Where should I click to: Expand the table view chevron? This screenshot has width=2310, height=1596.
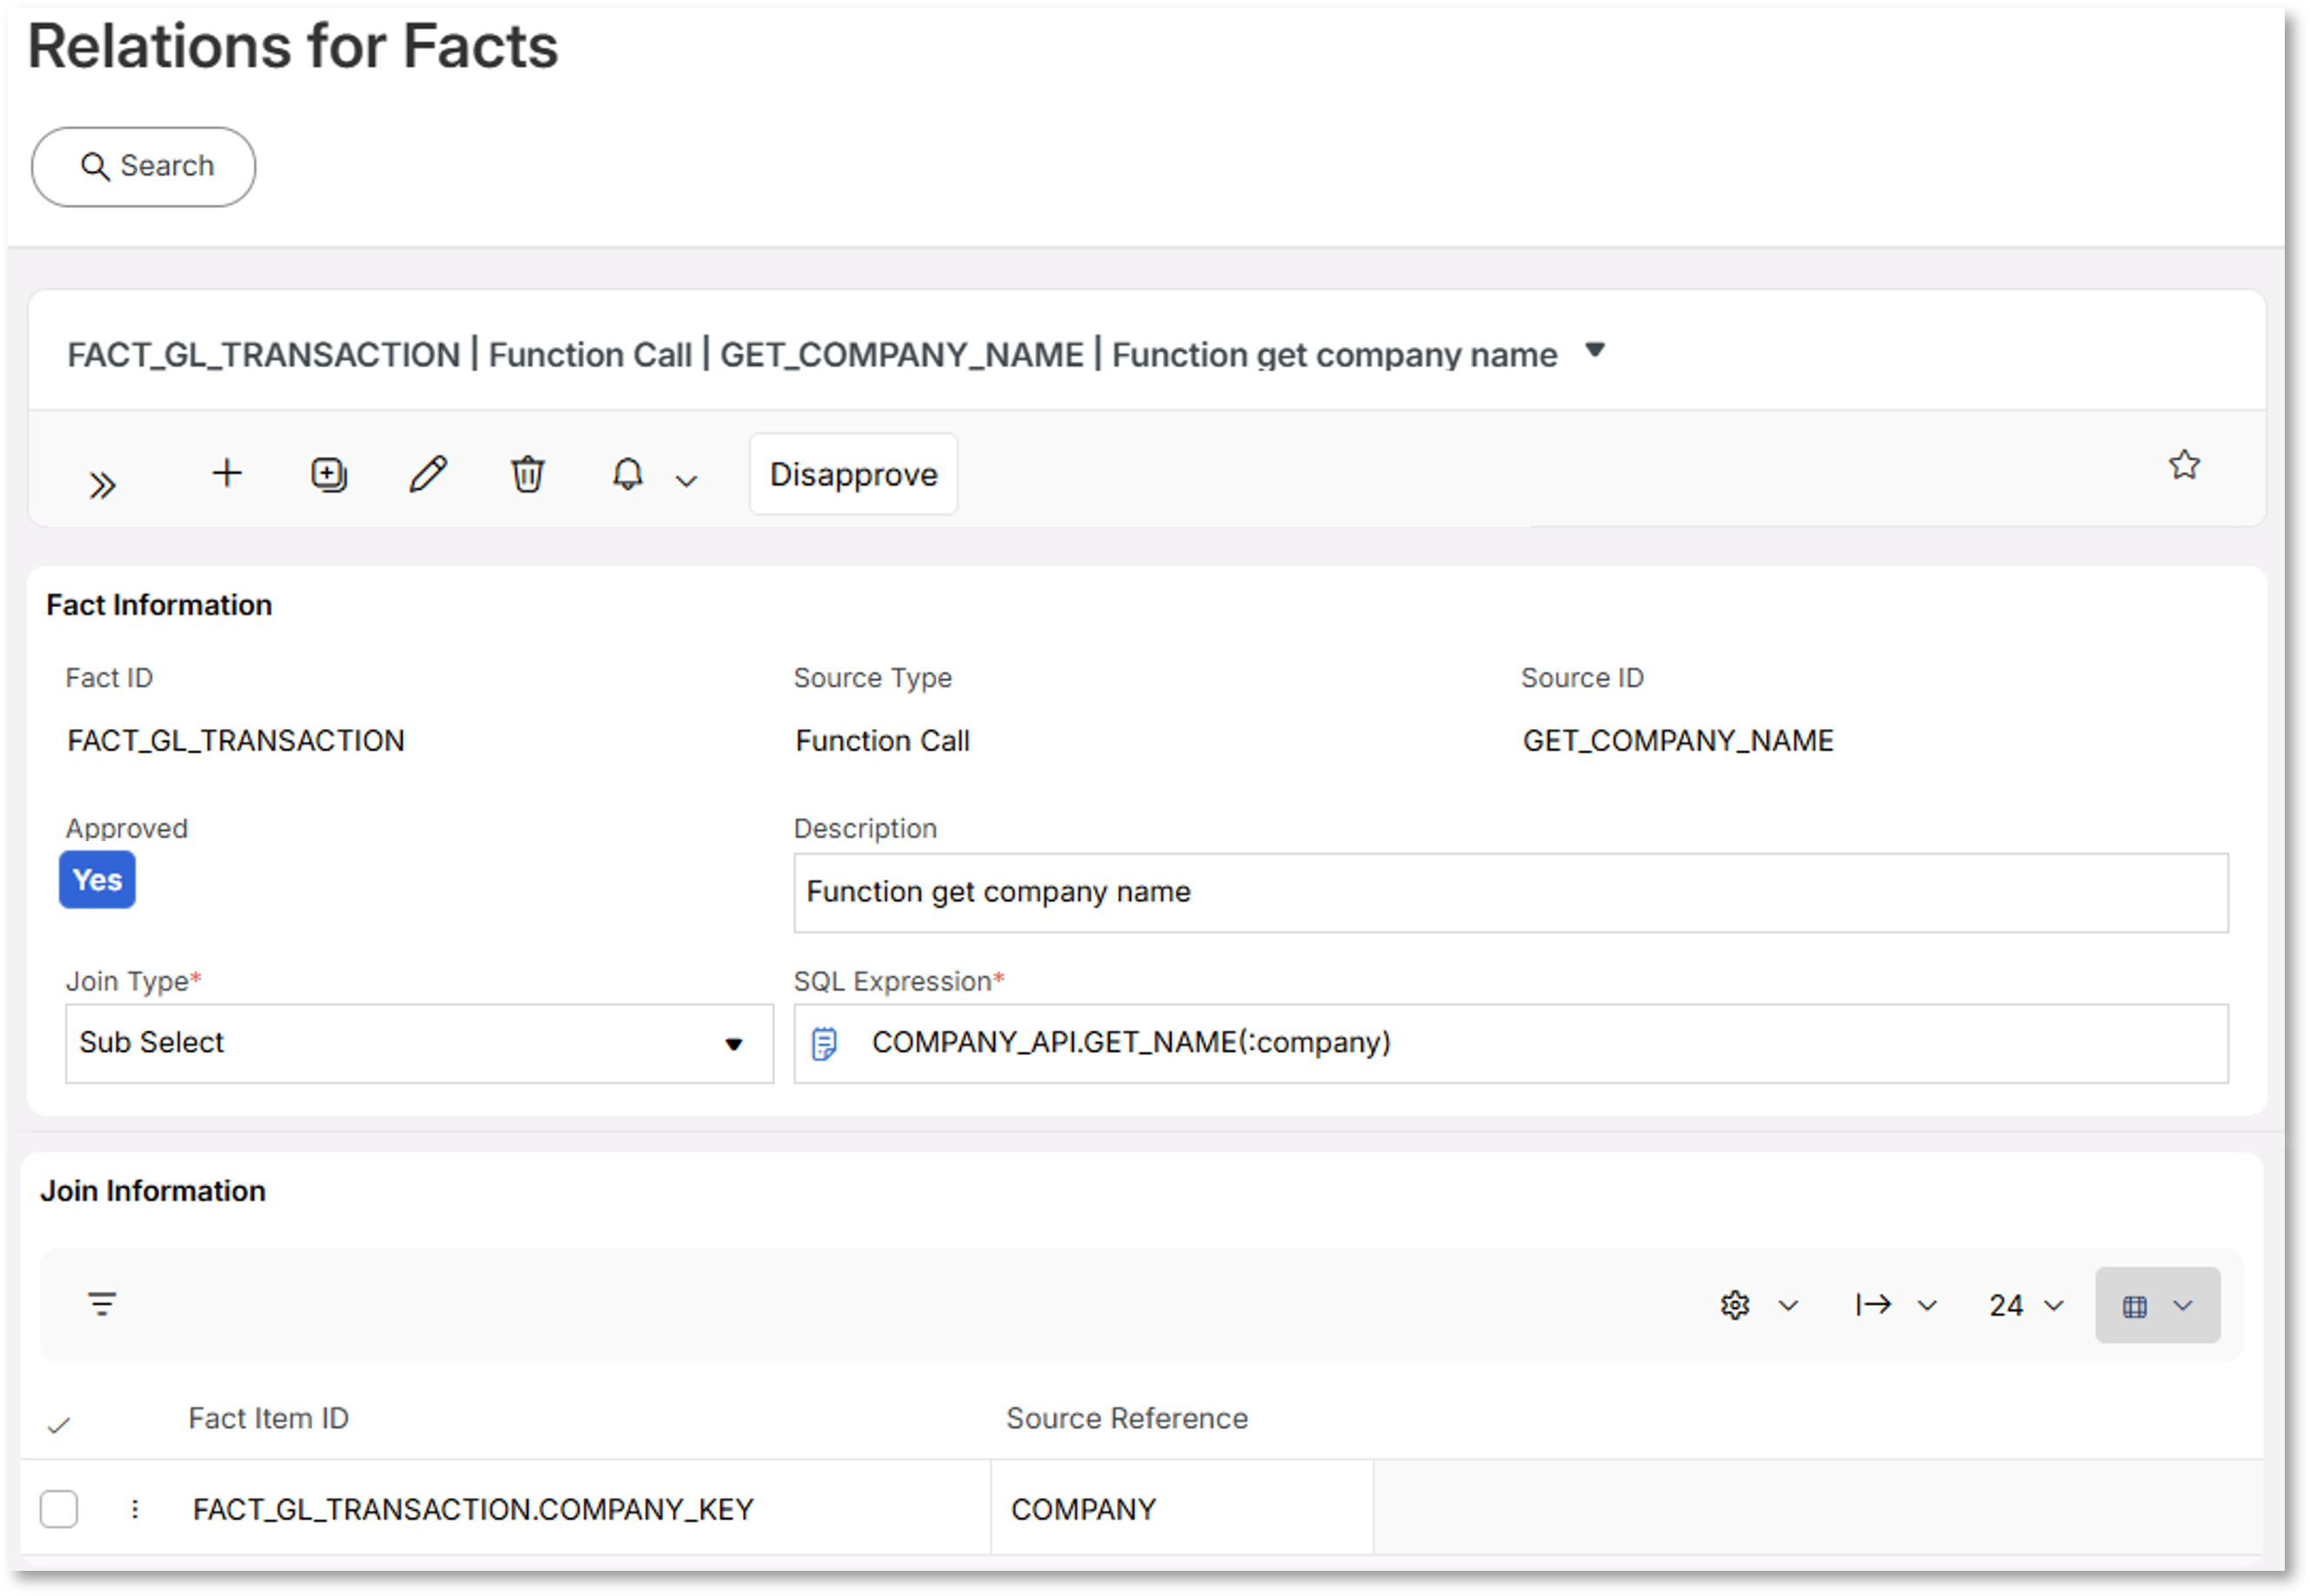pos(2182,1306)
